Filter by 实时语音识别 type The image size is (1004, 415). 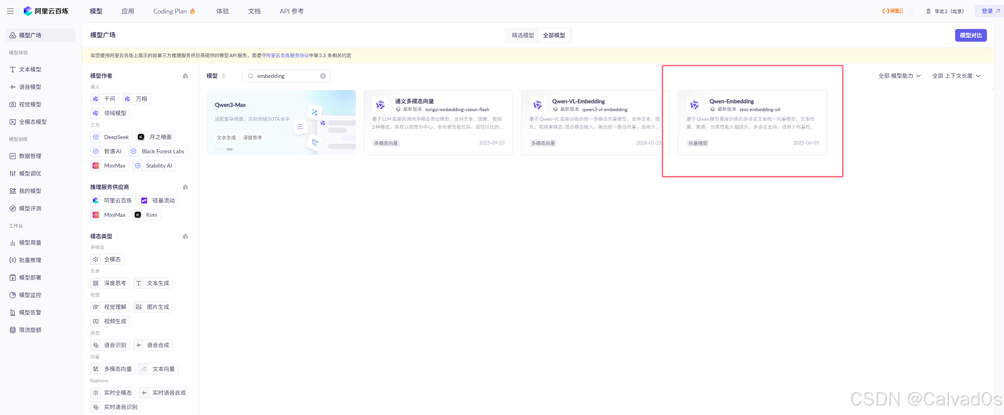(x=116, y=407)
